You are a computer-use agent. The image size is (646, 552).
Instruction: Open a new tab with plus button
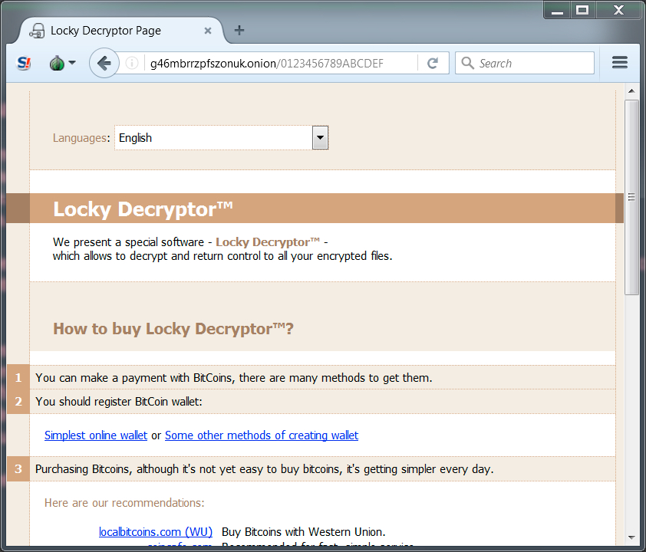point(239,30)
